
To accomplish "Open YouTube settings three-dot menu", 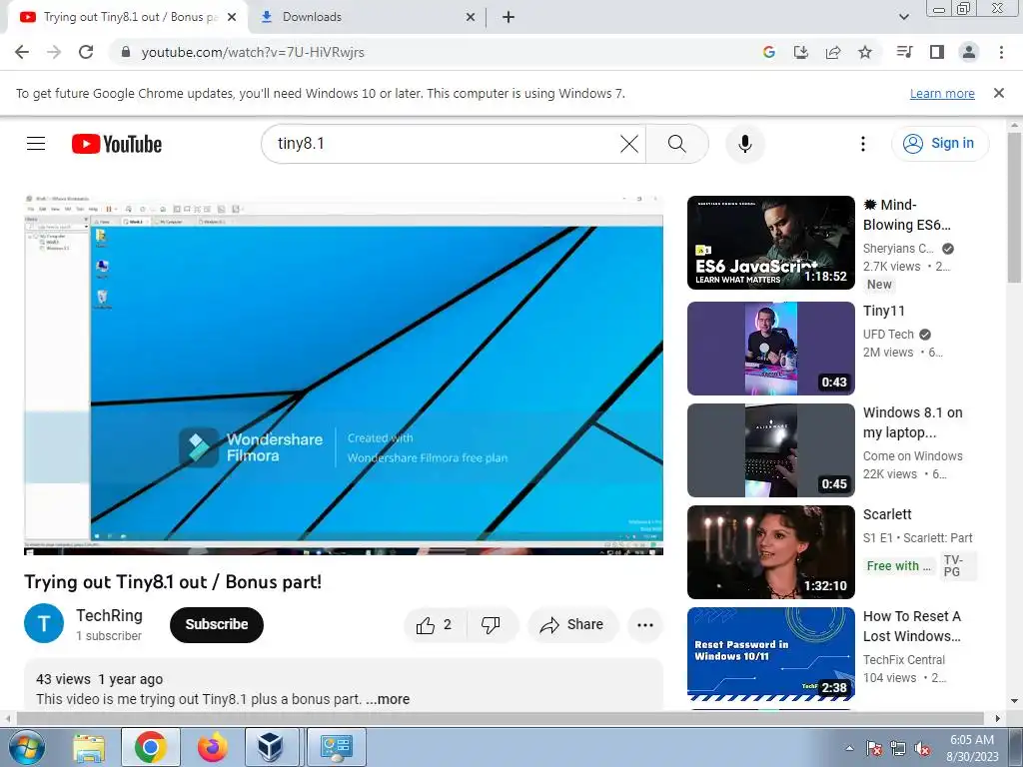I will (862, 144).
